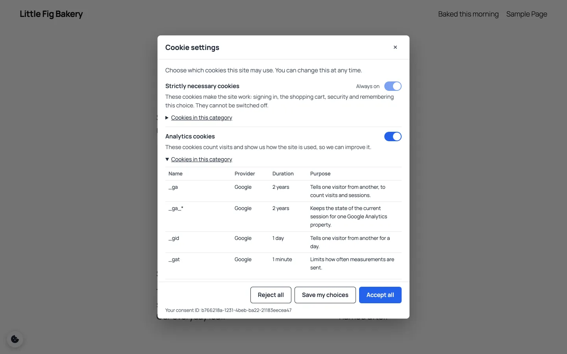Image resolution: width=567 pixels, height=354 pixels.
Task: Click the Reject all button
Action: 271,295
